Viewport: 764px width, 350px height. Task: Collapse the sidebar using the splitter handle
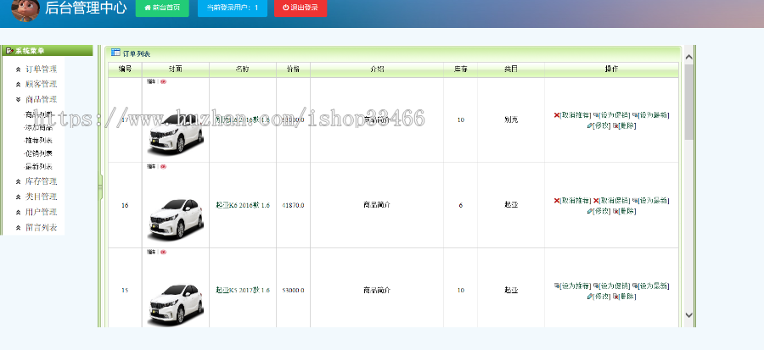pos(100,186)
